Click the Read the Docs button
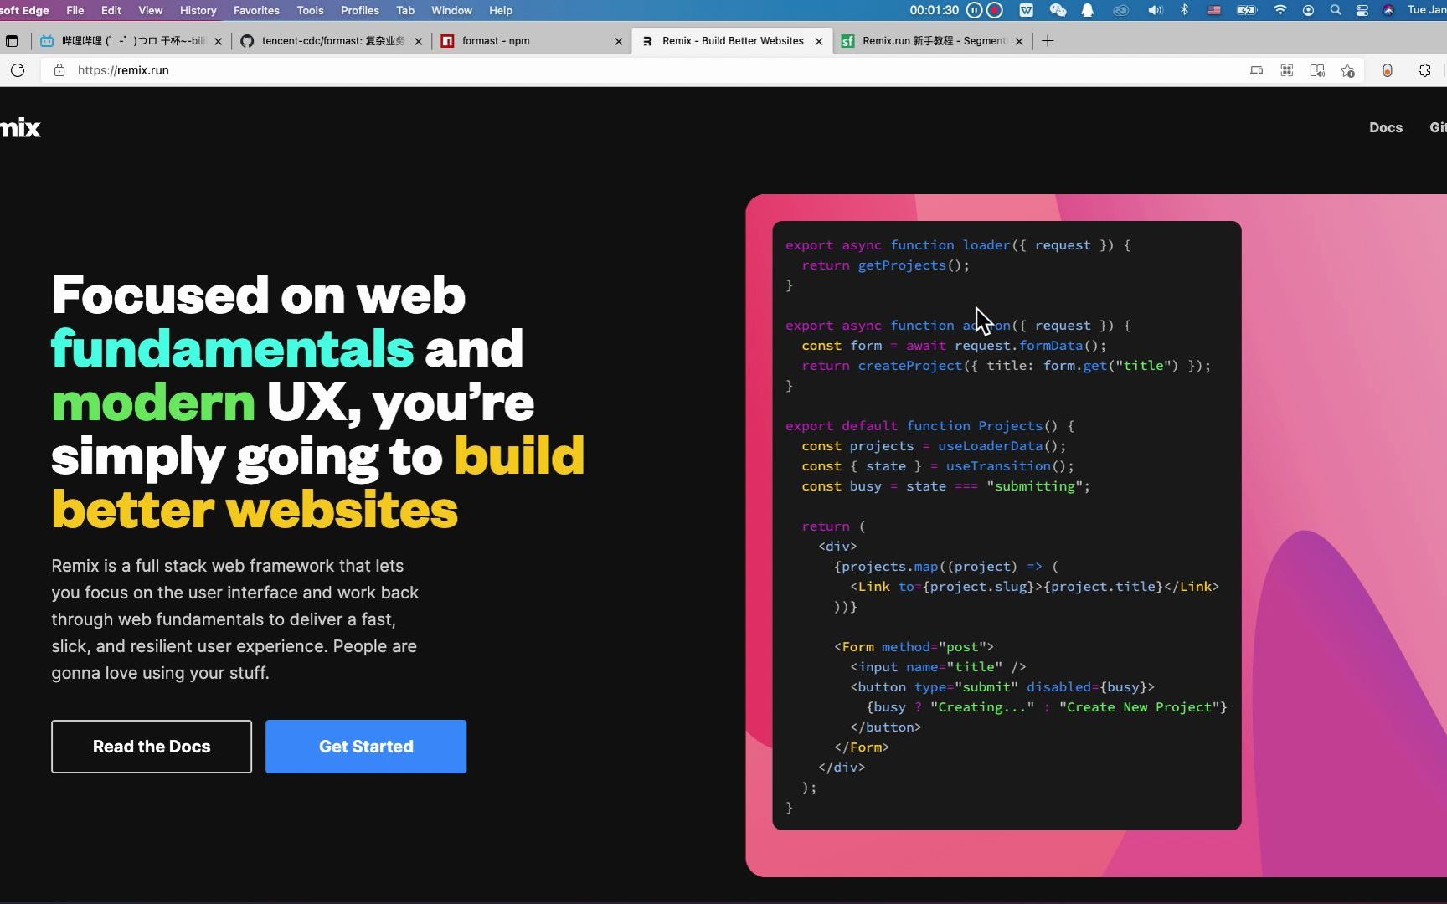1447x904 pixels. tap(152, 747)
